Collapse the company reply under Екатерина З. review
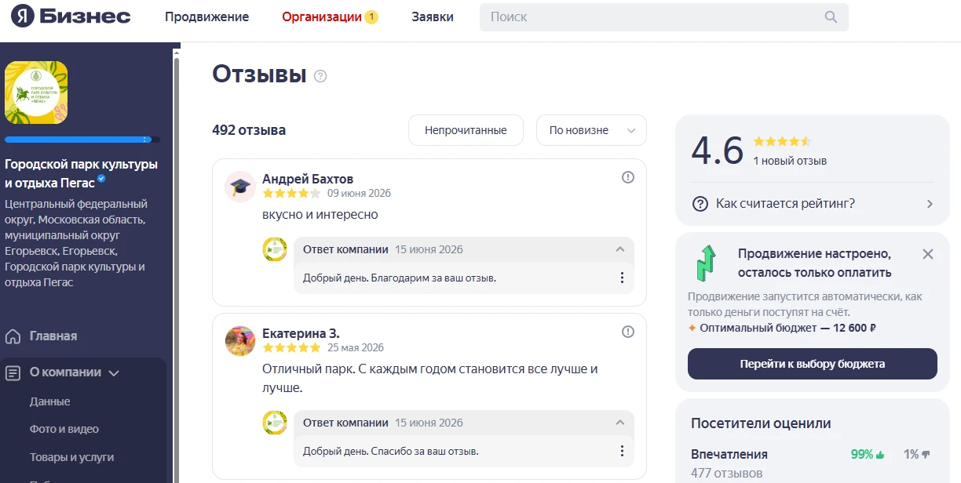The image size is (961, 483). 620,423
